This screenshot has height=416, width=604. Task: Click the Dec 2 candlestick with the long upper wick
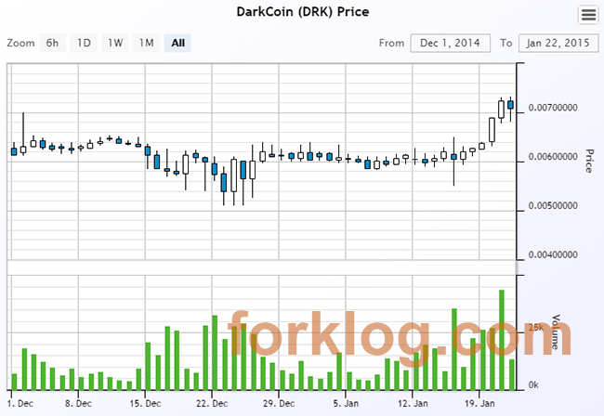pos(23,149)
